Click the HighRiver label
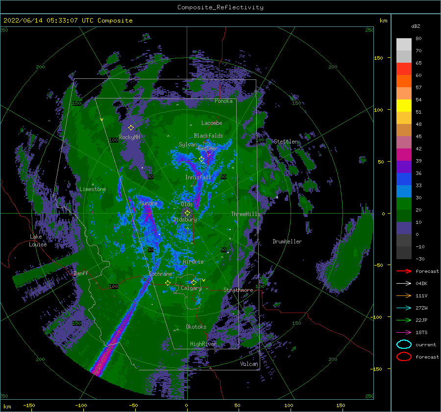 click(203, 344)
